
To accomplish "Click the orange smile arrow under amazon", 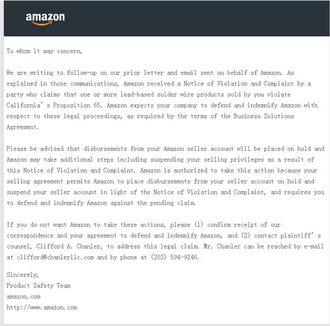I will 42,23.
